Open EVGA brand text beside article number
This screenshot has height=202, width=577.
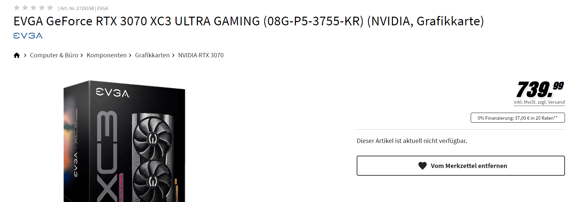click(103, 8)
